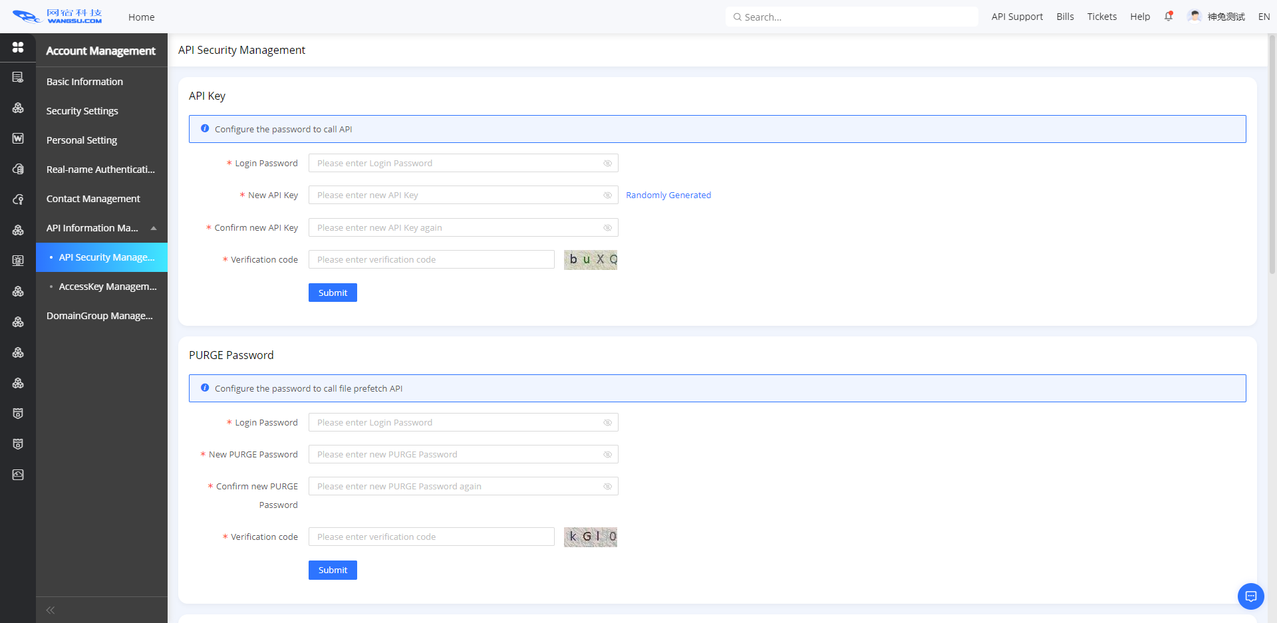This screenshot has height=623, width=1277.
Task: Click the cloud-with-key icon in the sidebar
Action: click(x=18, y=199)
